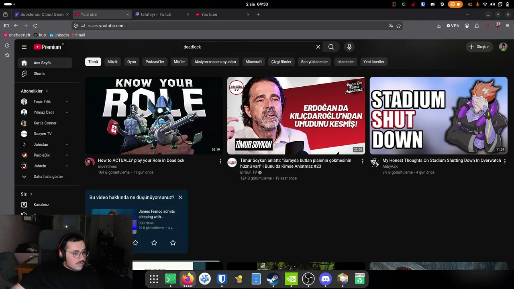Bookmark this page with the star
This screenshot has height=289, width=514.
coord(399,26)
